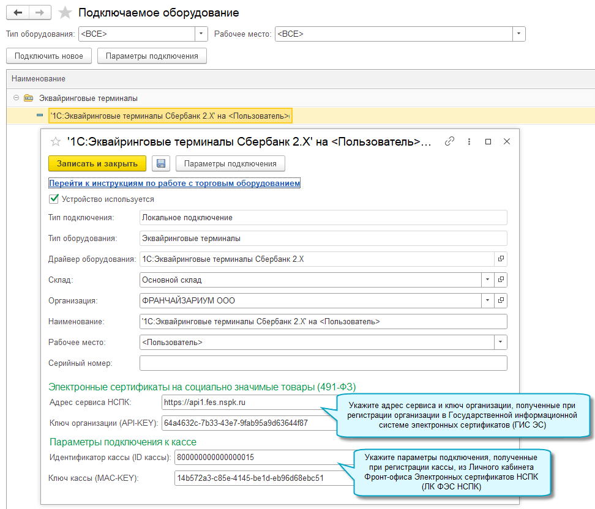Click Записать и закрыть button
595x509 pixels.
click(97, 163)
